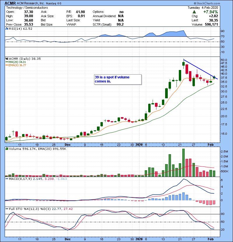Click the green up-arrow change icon
Image resolution: width=233 pixels, height=242 pixels.
(x=194, y=12)
